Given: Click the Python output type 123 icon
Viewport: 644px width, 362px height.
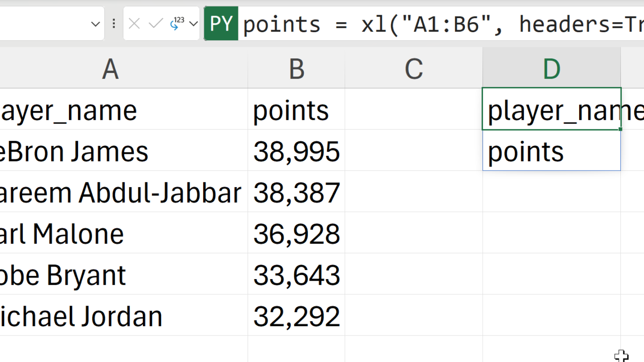Looking at the screenshot, I should pyautogui.click(x=177, y=23).
